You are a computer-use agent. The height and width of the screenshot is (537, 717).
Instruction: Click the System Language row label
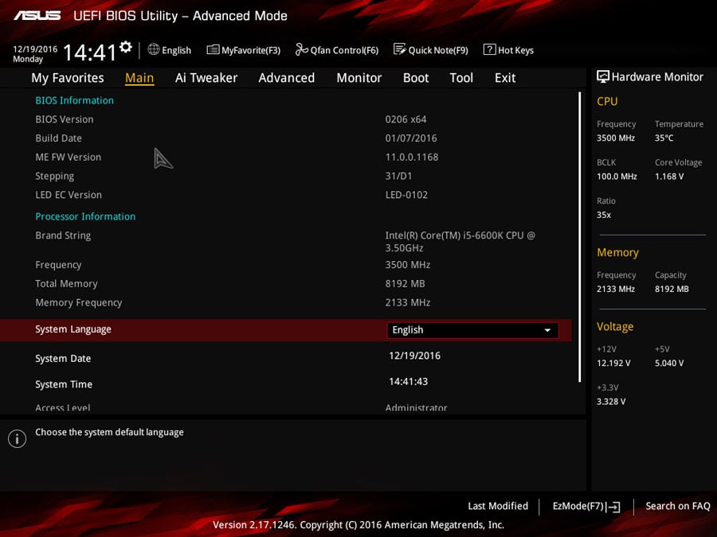pyautogui.click(x=73, y=329)
